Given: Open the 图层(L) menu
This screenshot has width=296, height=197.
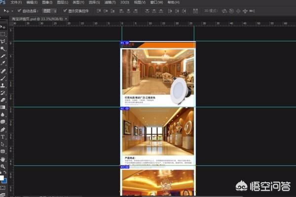Looking at the screenshot, I should coord(63,2).
